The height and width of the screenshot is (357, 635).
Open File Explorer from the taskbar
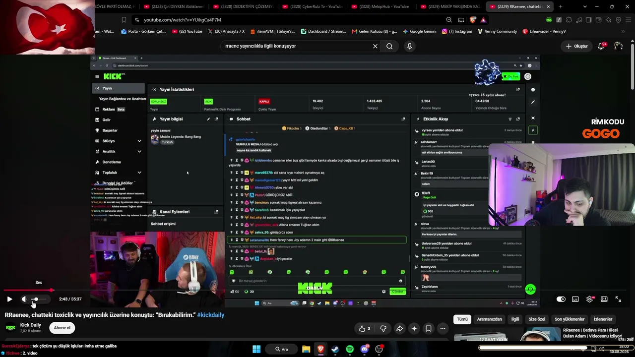click(x=306, y=349)
